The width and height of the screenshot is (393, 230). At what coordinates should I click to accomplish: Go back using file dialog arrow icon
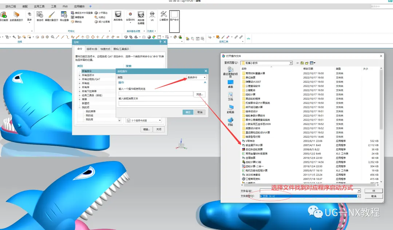(298, 63)
